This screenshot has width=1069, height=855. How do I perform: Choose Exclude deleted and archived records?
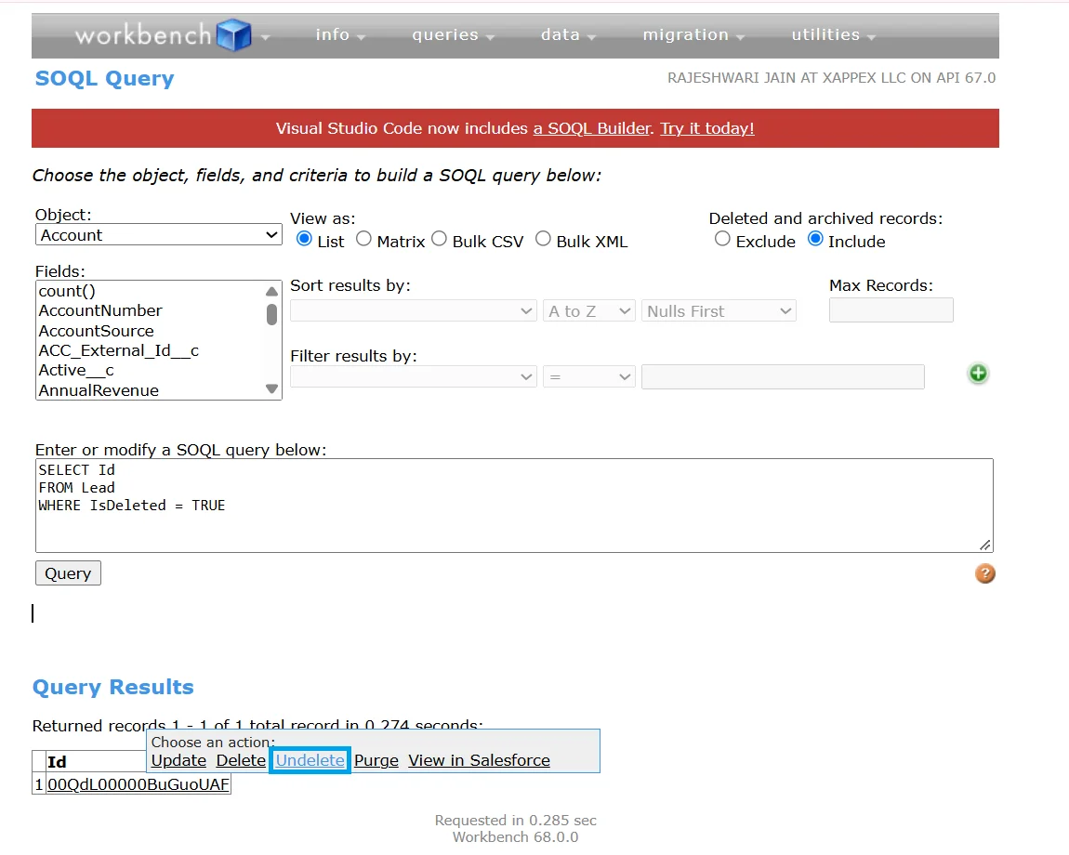[x=722, y=239]
